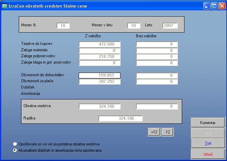
Task: Maximize the Izračun obratnih sredstev window
Action: click(214, 6)
